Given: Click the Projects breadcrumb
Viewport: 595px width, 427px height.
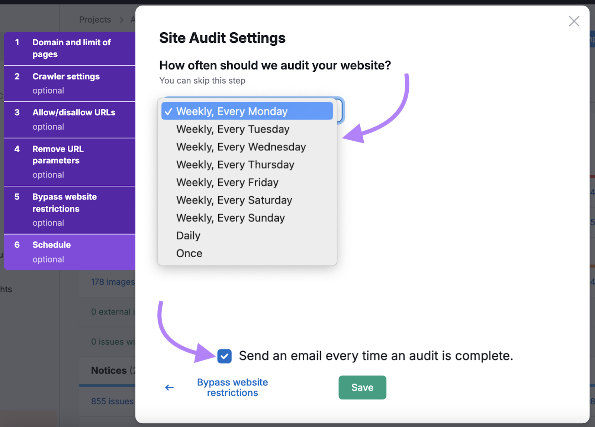Looking at the screenshot, I should pyautogui.click(x=95, y=19).
